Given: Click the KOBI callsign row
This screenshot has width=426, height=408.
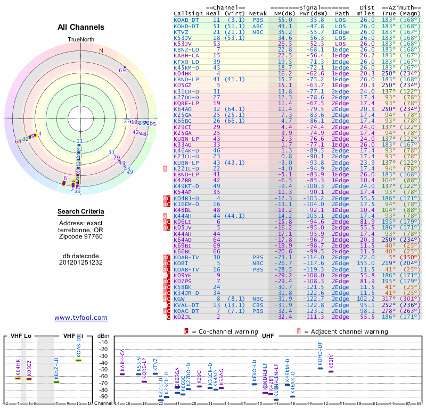Looking at the screenshot, I should coord(181,263).
